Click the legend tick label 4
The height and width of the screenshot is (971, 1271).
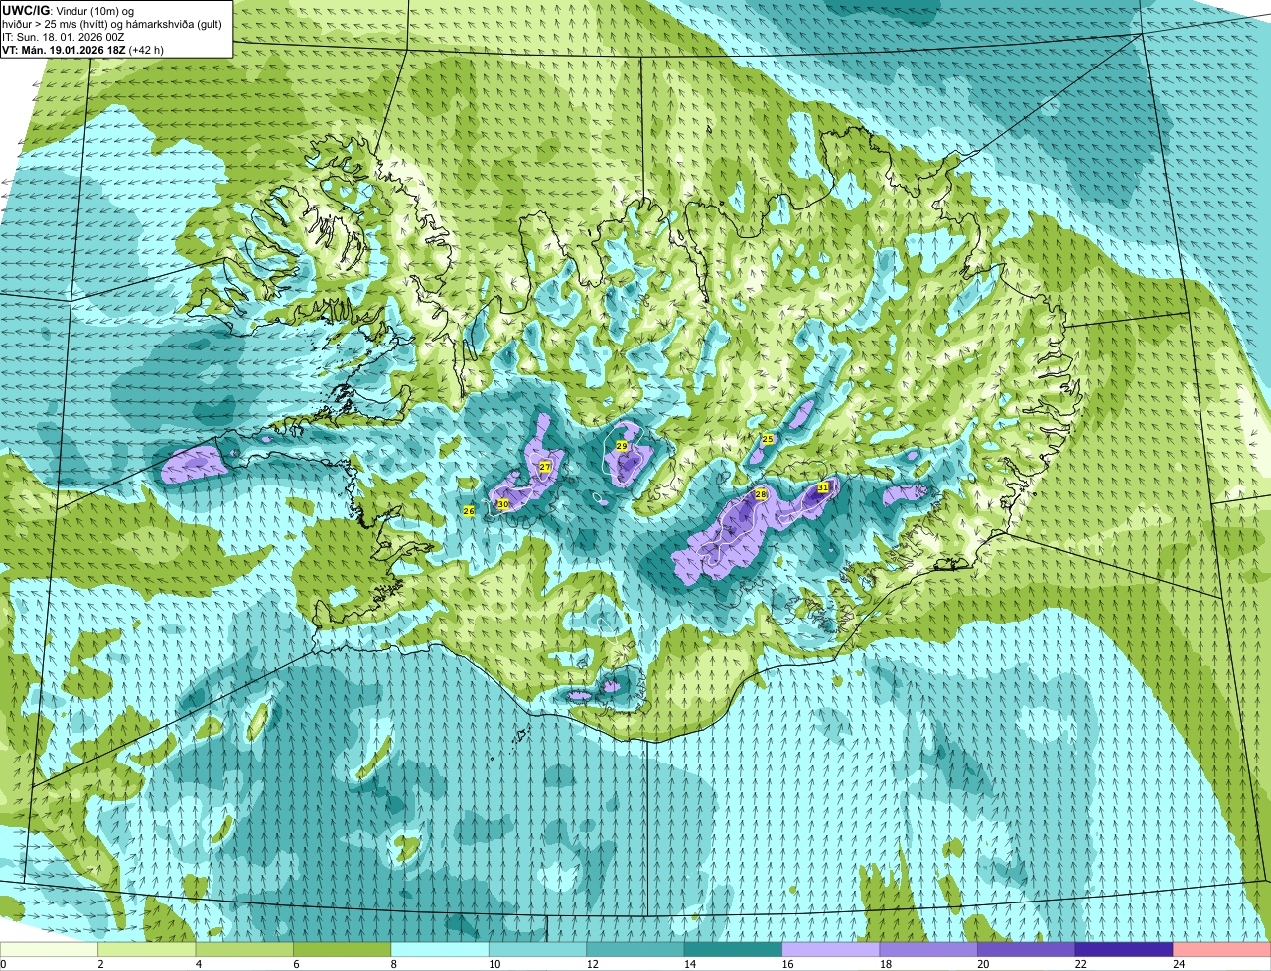(x=197, y=964)
